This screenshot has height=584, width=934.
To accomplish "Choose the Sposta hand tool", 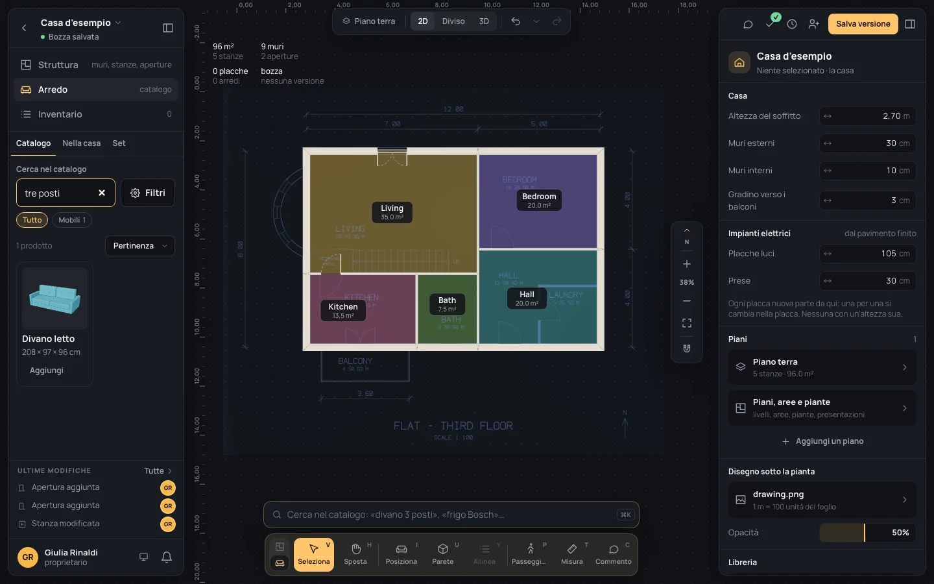I will point(355,554).
